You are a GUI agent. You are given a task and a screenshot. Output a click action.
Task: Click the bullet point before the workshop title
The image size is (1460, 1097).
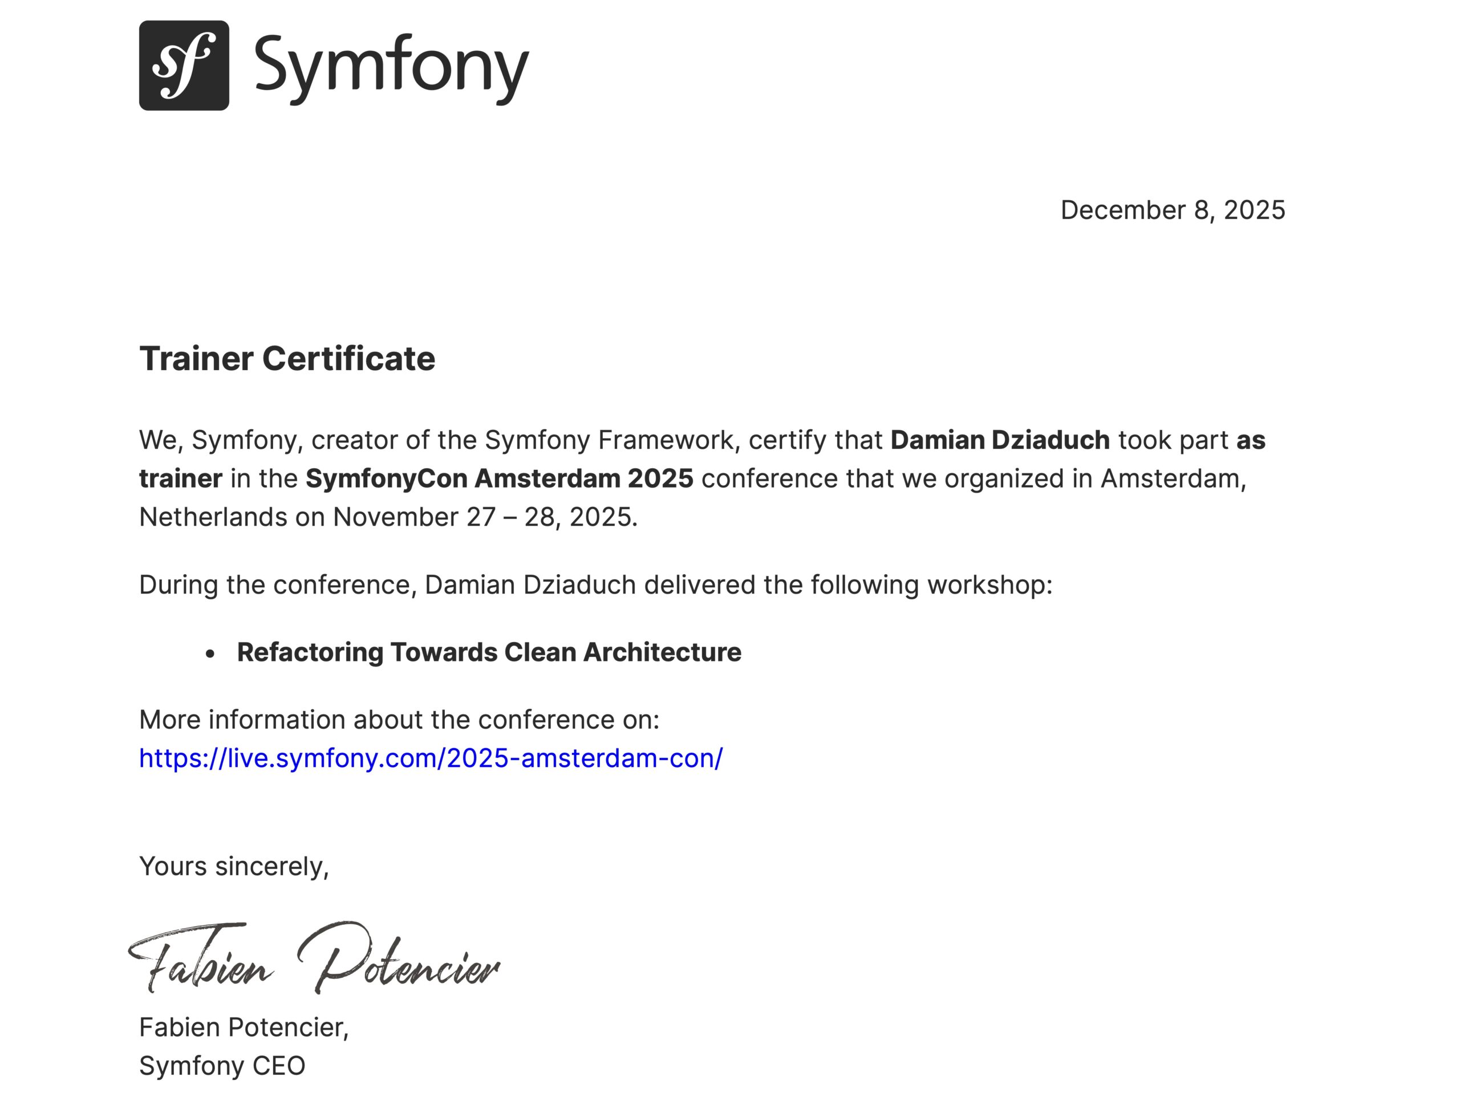tap(210, 653)
